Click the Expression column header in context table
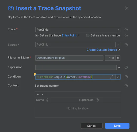 click(x=86, y=100)
